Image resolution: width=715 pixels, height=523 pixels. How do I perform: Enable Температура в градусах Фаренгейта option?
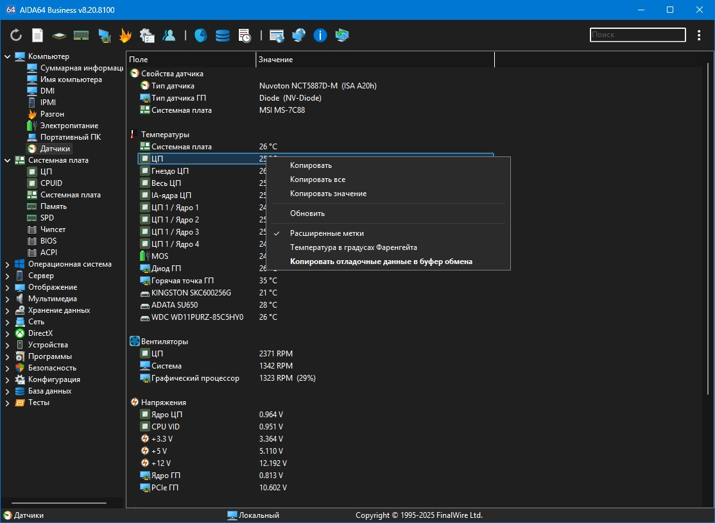(353, 247)
